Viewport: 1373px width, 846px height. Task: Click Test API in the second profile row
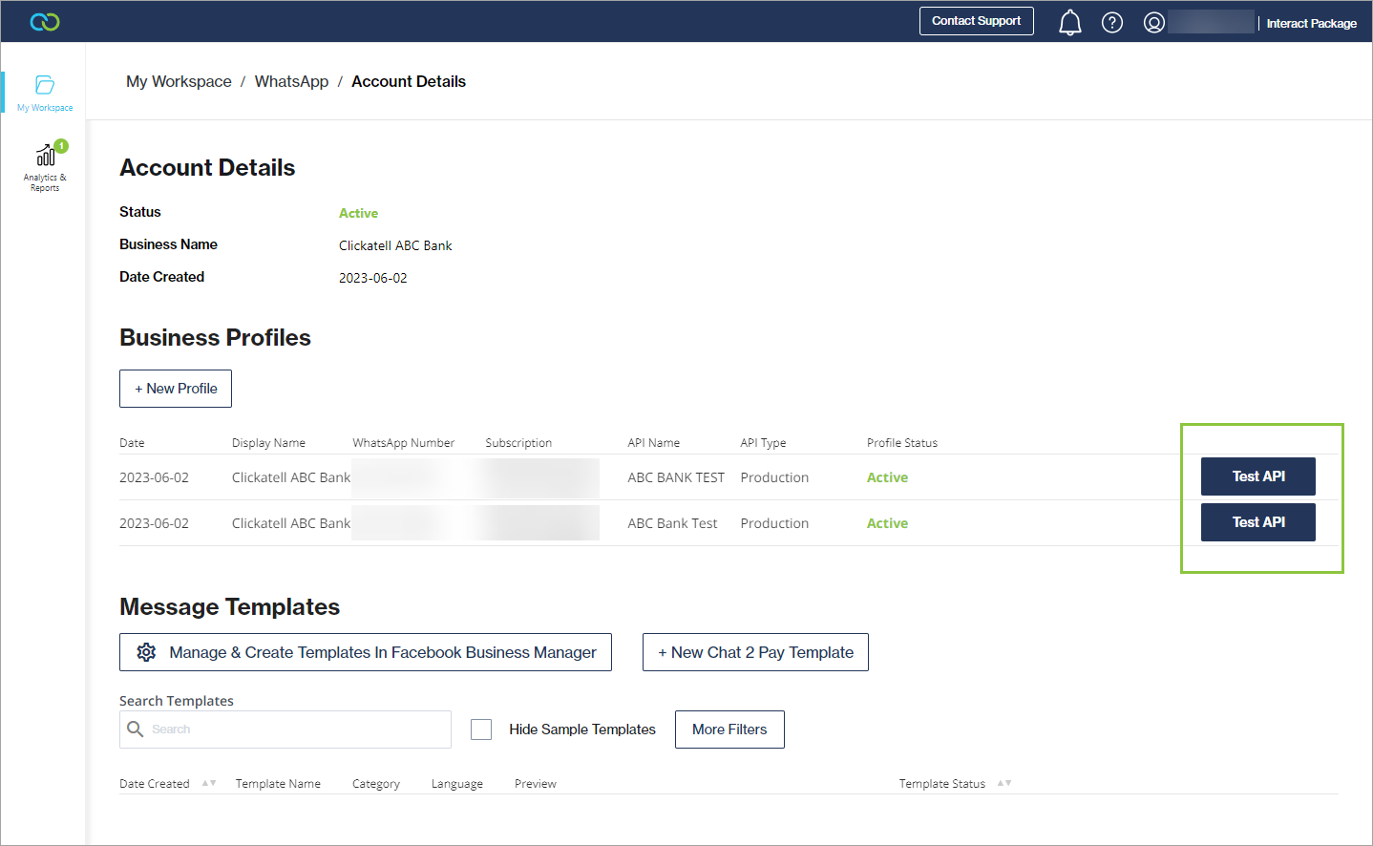click(1257, 522)
